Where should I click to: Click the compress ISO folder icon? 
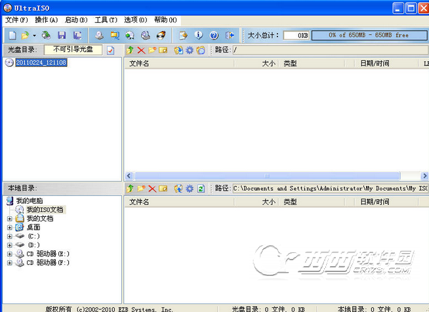click(x=115, y=35)
